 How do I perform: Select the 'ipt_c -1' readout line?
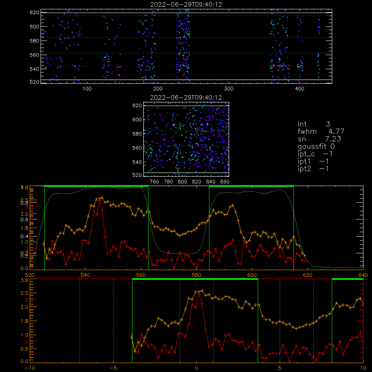315,154
